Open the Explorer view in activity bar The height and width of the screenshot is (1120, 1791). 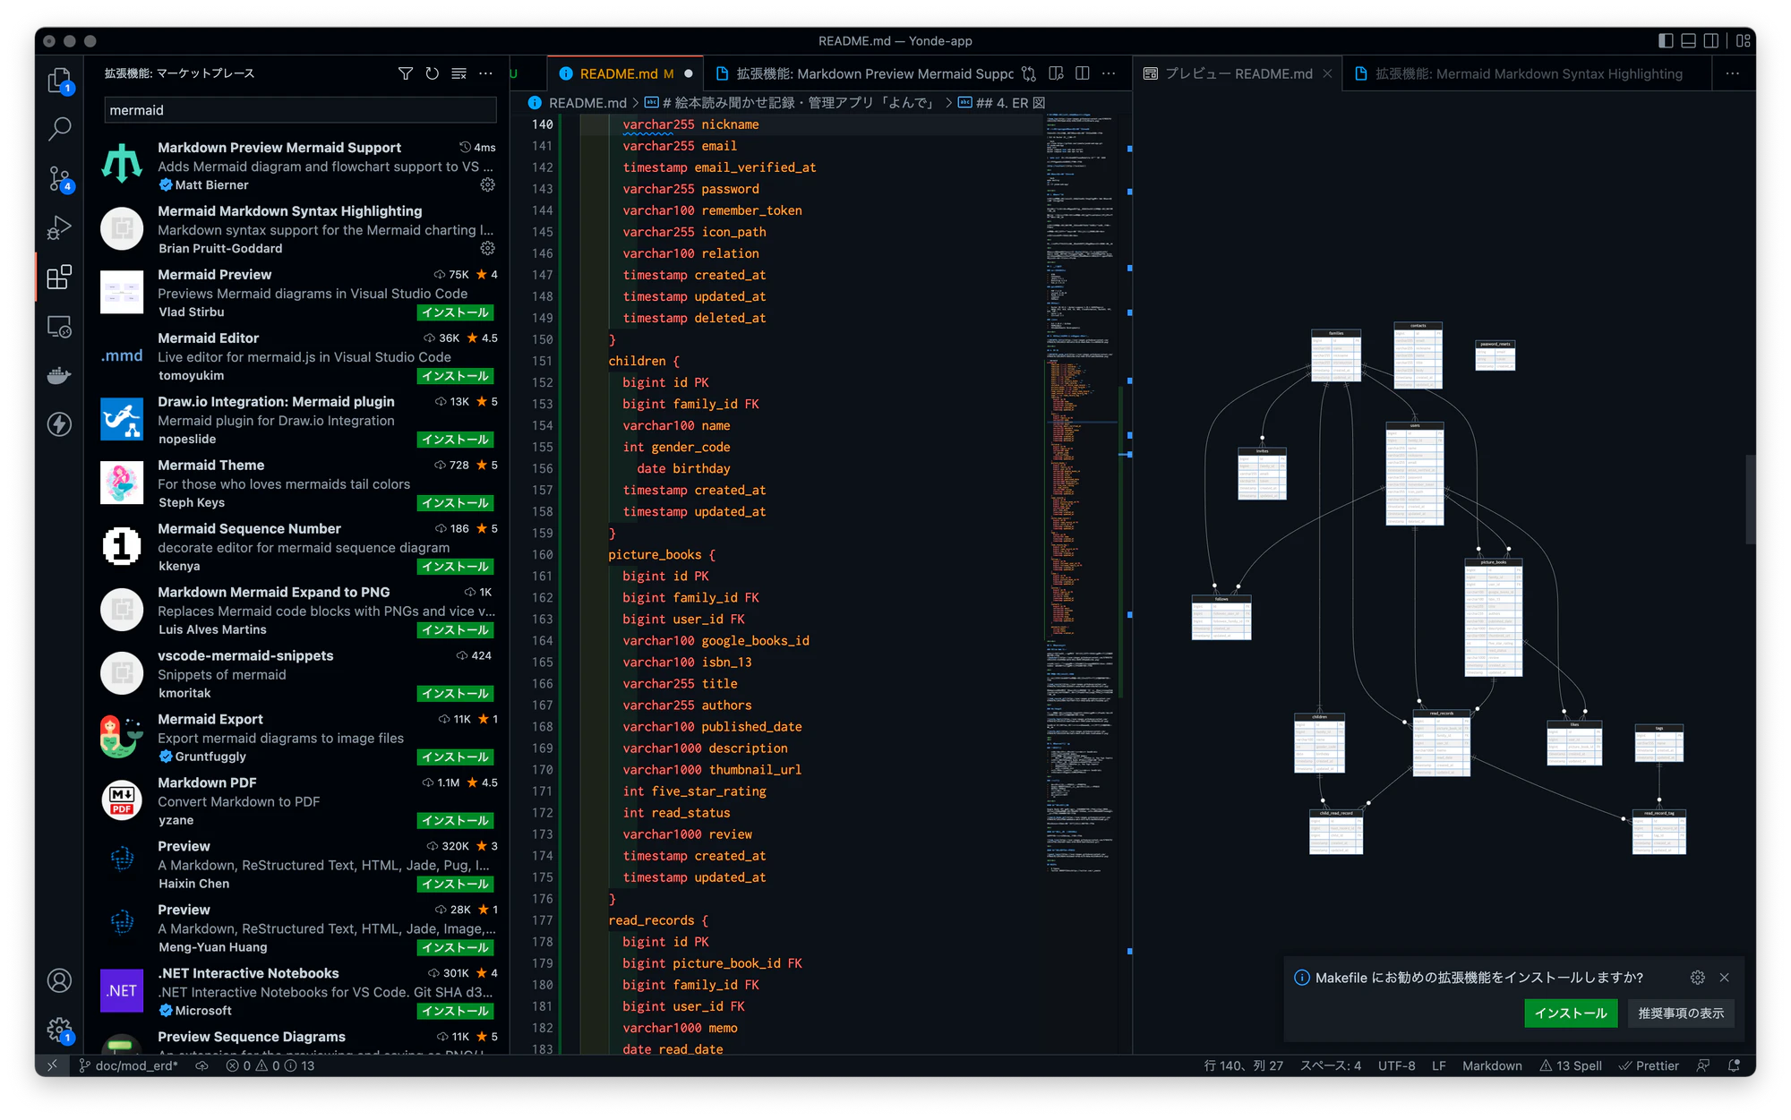click(x=59, y=81)
